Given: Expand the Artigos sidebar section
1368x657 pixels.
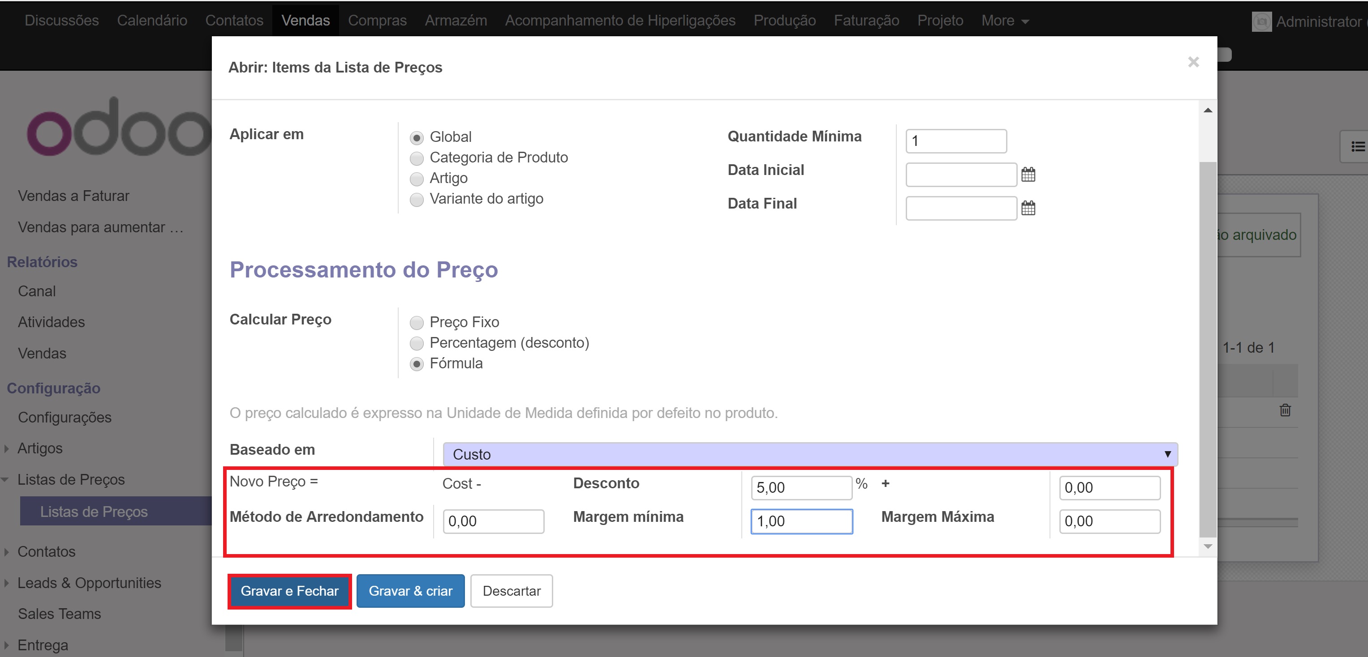Looking at the screenshot, I should coord(40,448).
